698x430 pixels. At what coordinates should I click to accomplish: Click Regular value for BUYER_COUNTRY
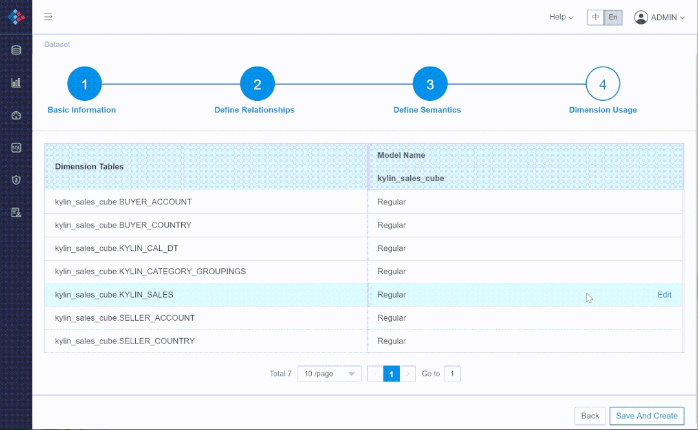pos(392,225)
